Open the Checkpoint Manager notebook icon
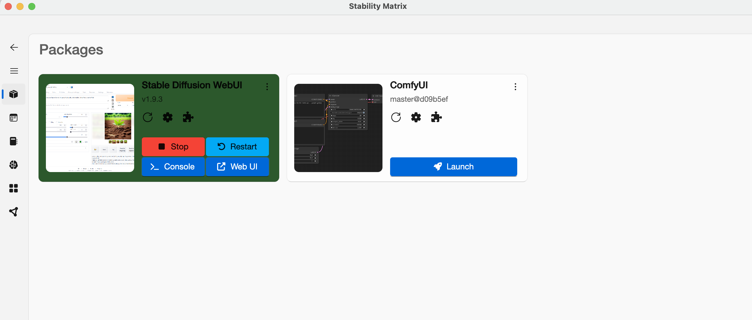752x320 pixels. [x=14, y=141]
